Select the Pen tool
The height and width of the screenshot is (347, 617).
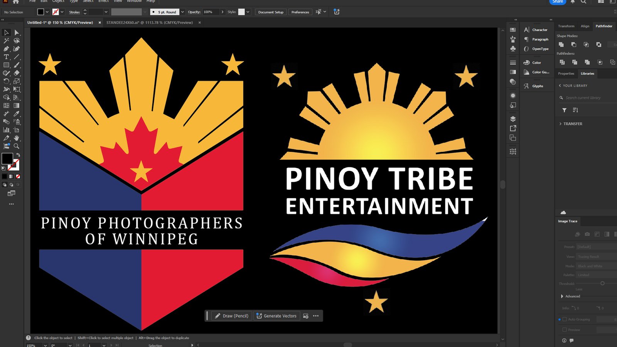coord(6,49)
